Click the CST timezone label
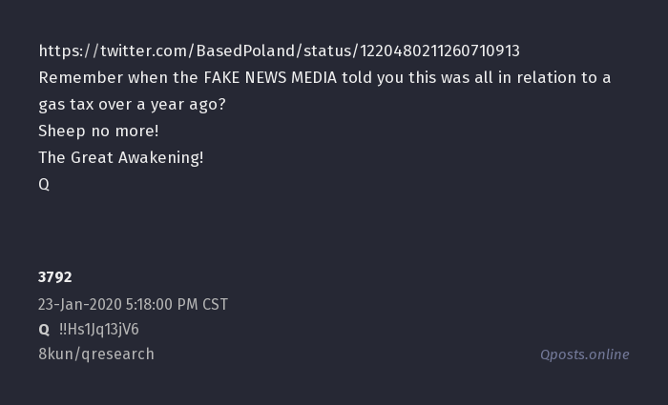The height and width of the screenshot is (405, 668). coord(215,305)
